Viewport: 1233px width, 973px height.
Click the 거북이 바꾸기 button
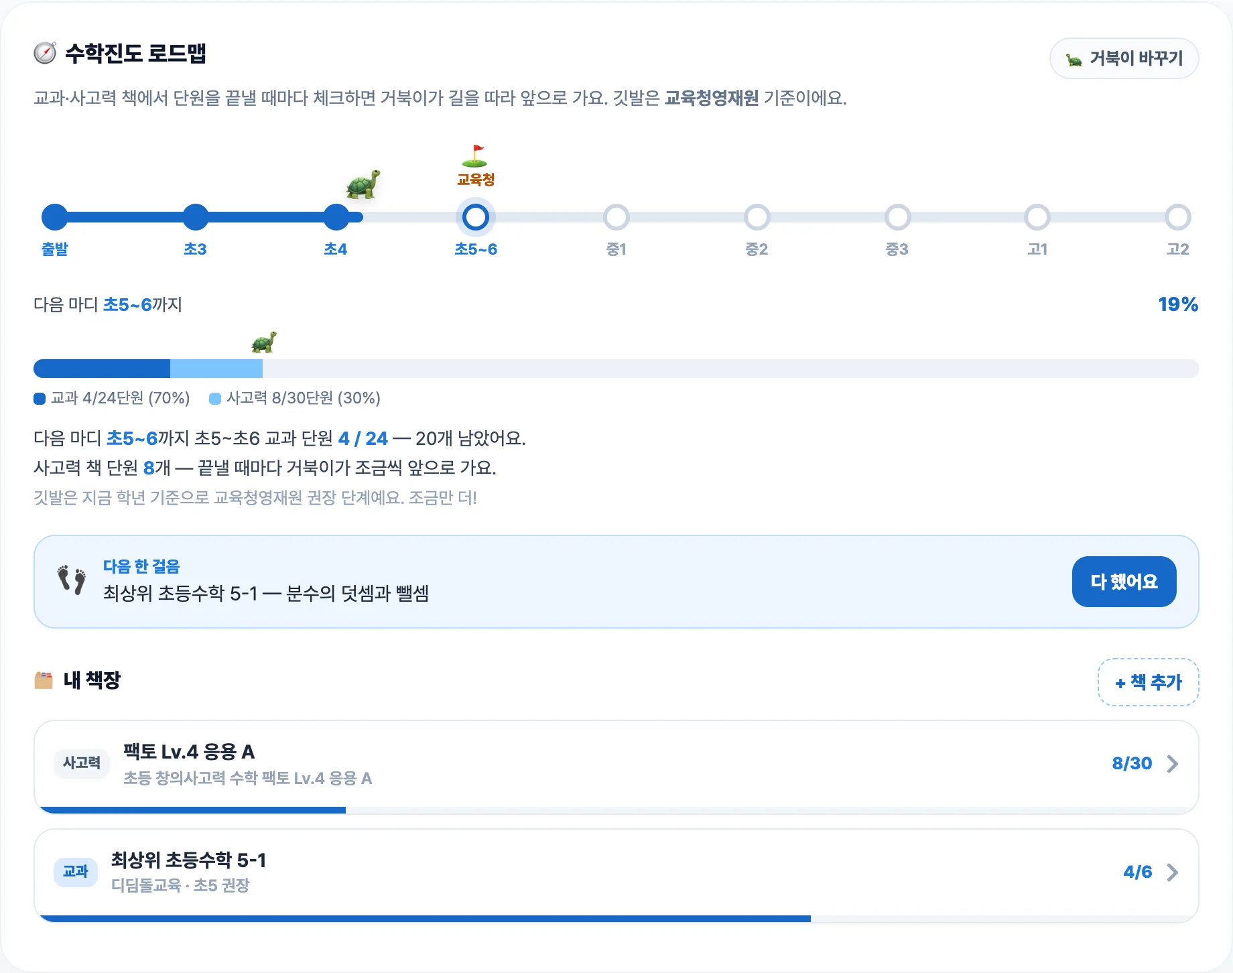1124,58
